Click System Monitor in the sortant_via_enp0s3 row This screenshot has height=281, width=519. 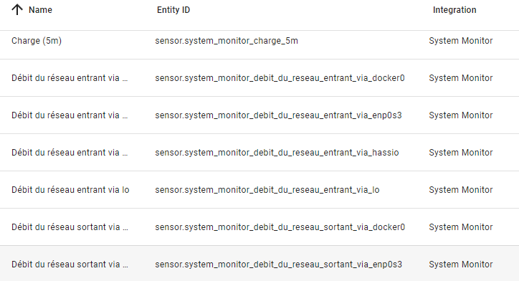[461, 265]
